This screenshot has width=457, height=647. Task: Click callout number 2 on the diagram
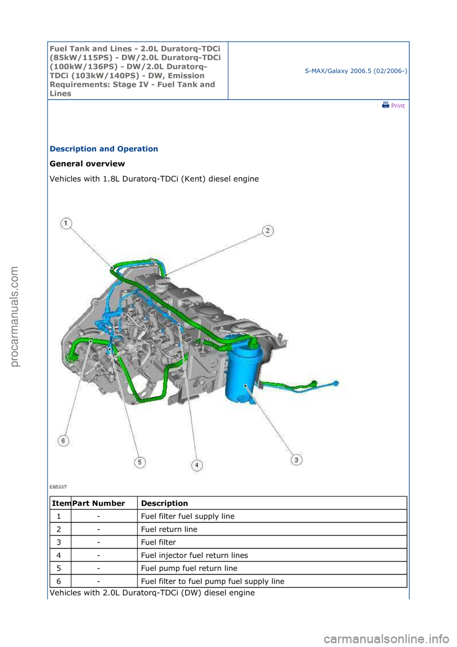coord(268,231)
